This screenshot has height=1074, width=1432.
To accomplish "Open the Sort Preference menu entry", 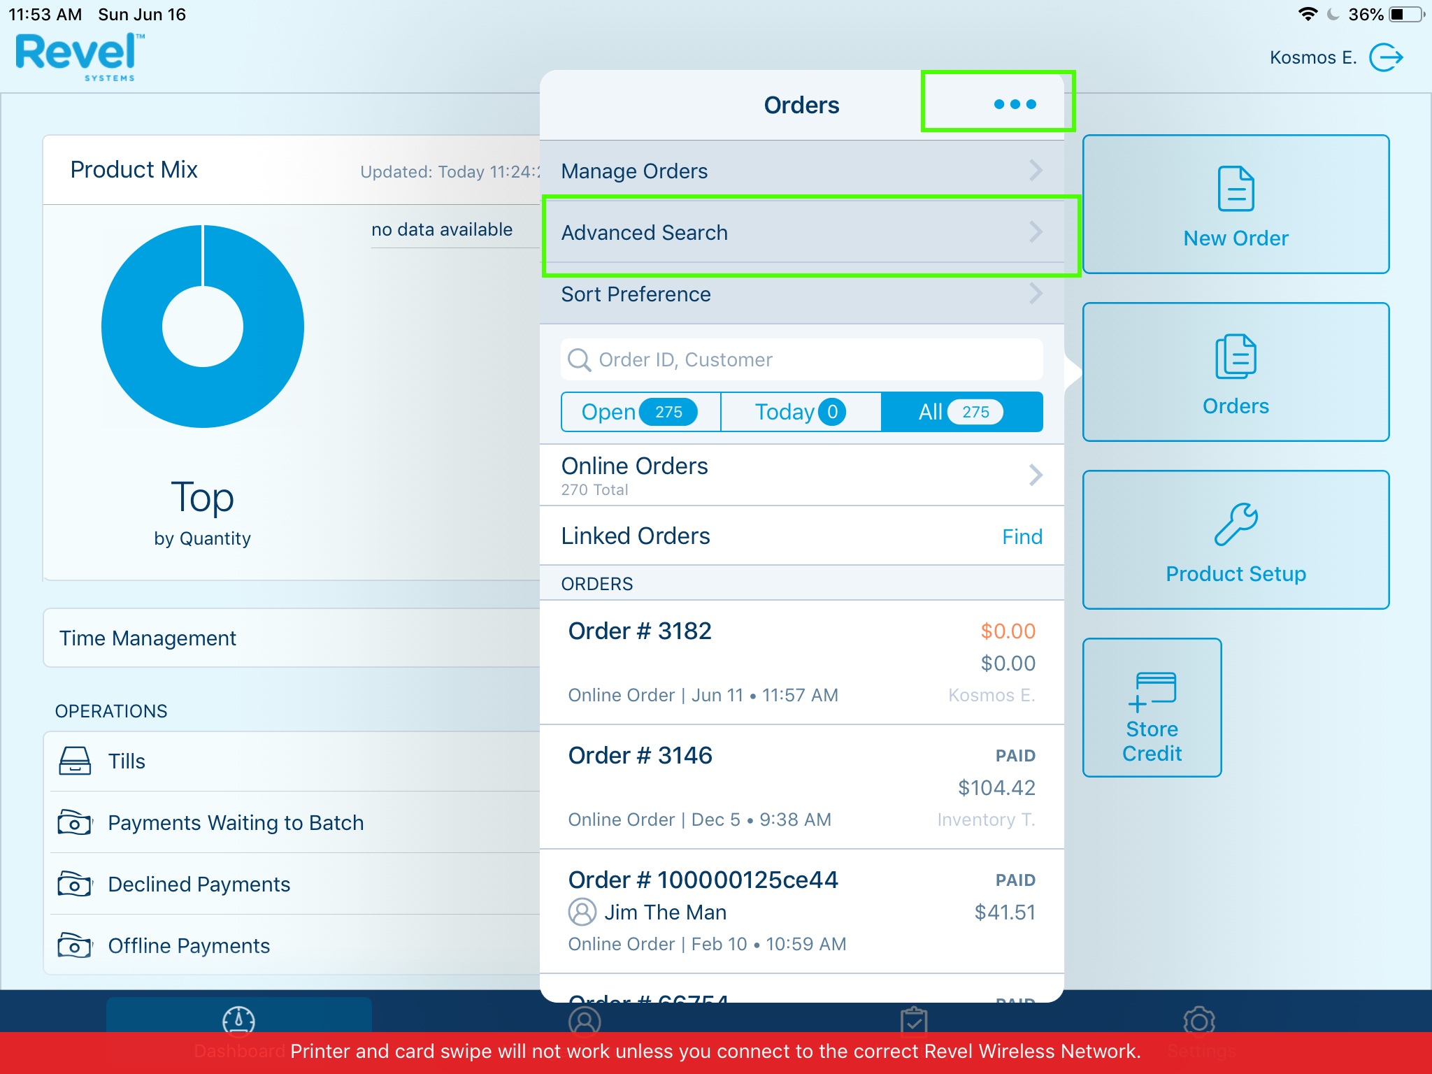I will pyautogui.click(x=802, y=294).
